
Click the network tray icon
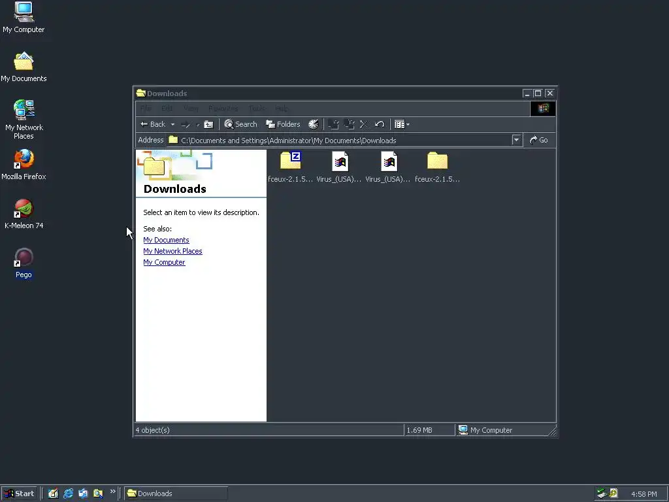[602, 494]
